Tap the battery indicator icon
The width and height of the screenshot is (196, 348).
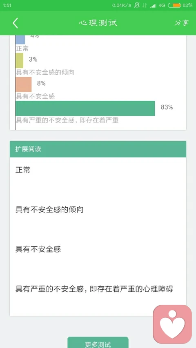174,5
